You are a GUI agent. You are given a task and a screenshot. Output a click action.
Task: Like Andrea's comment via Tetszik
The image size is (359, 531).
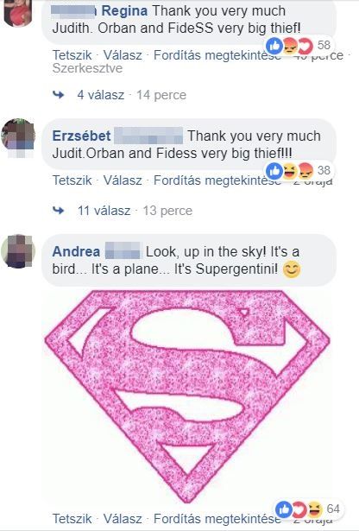pyautogui.click(x=72, y=519)
